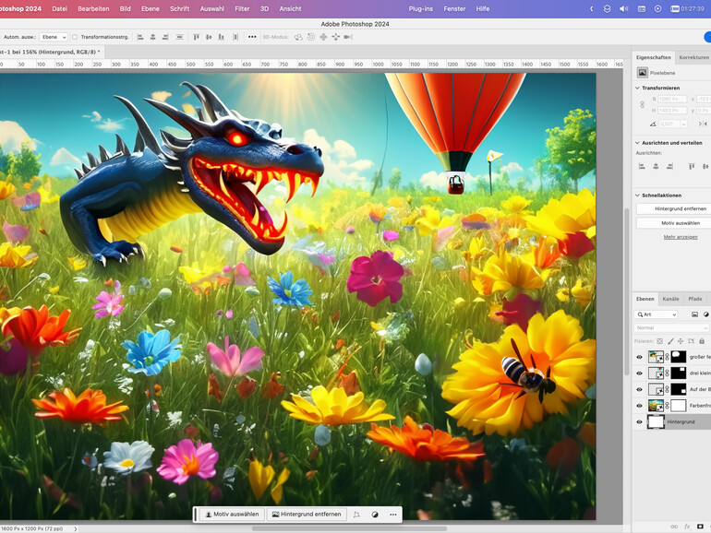
Task: Collapse the Schnellaktionen section
Action: click(637, 195)
